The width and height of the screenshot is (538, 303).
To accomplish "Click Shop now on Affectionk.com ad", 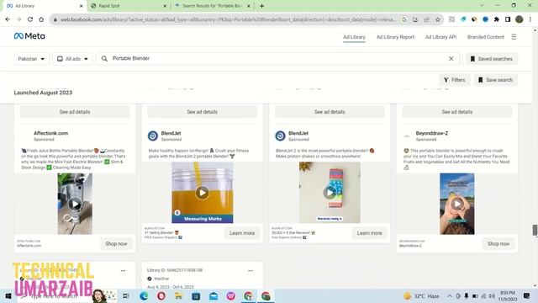I will [116, 244].
